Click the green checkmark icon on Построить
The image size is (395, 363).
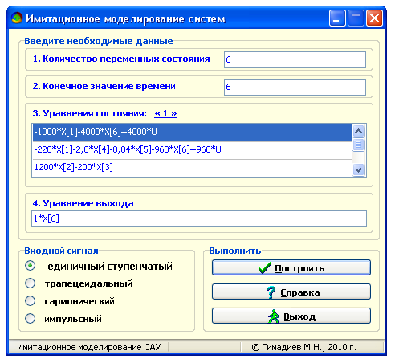(265, 267)
